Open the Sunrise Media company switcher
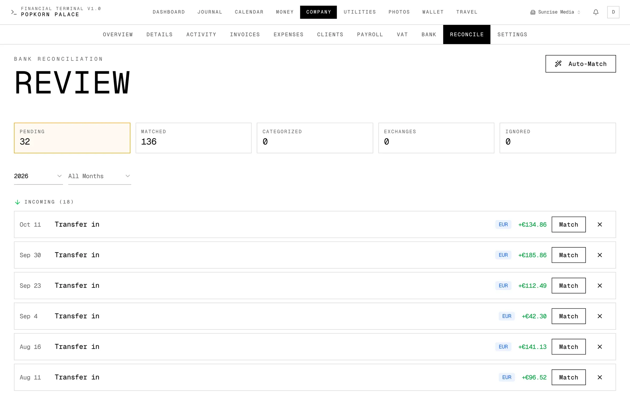The width and height of the screenshot is (630, 393). tap(555, 12)
